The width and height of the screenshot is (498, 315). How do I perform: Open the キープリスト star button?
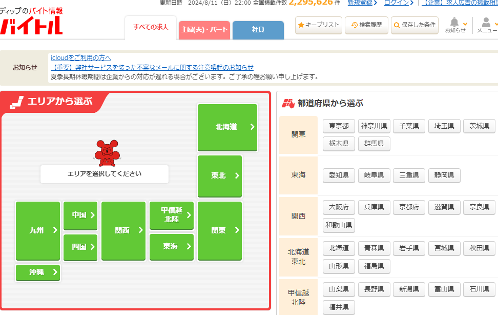[x=318, y=25]
